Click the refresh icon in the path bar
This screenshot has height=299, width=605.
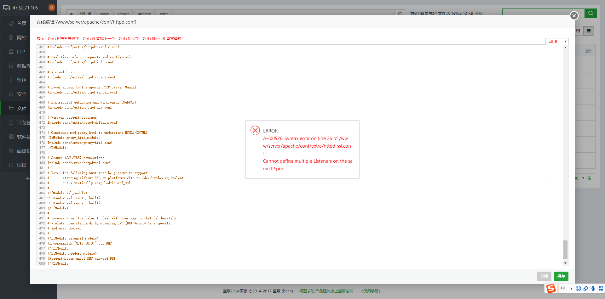[x=400, y=14]
